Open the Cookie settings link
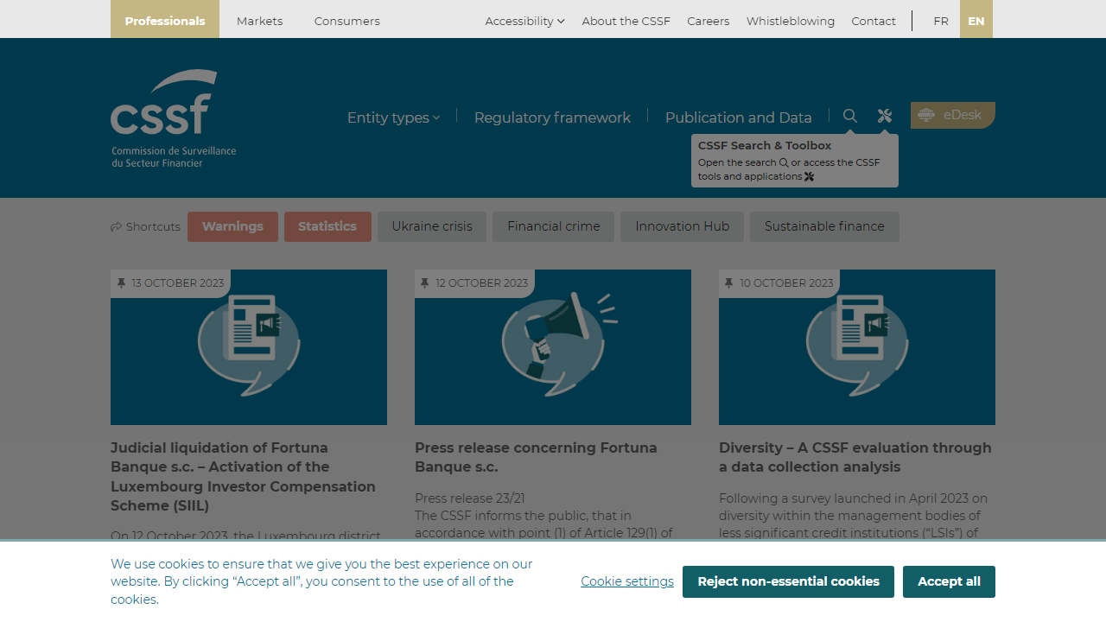This screenshot has width=1106, height=622. 626,581
